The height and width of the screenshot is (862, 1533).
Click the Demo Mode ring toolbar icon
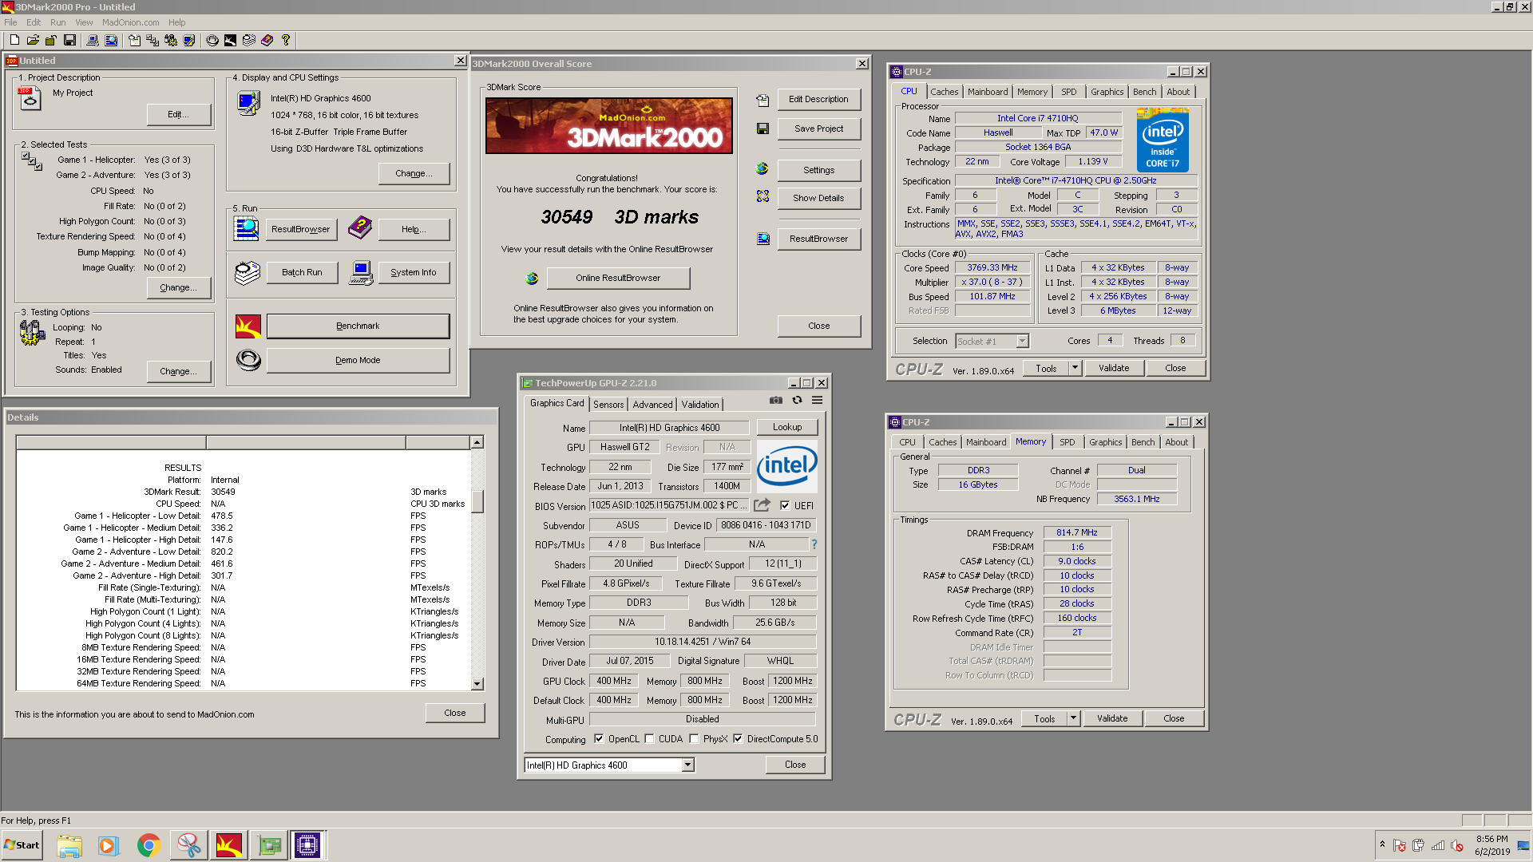(212, 40)
